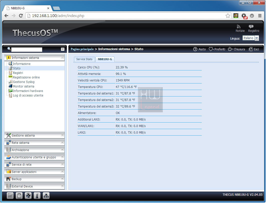The width and height of the screenshot is (266, 203).
Task: Open the Lingua language dropdown
Action: [x=250, y=38]
